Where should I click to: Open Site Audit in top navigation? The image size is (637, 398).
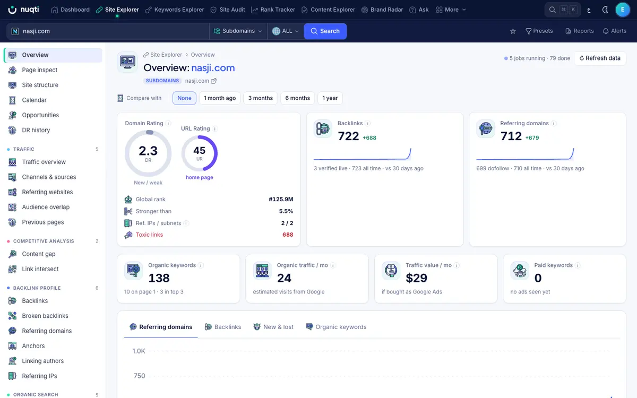[x=228, y=10]
